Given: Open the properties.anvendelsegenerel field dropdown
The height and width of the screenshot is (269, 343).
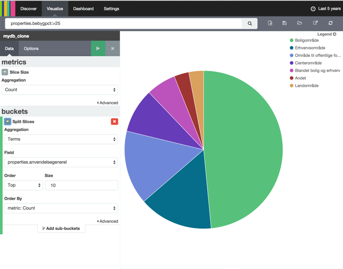Looking at the screenshot, I should tap(61, 162).
